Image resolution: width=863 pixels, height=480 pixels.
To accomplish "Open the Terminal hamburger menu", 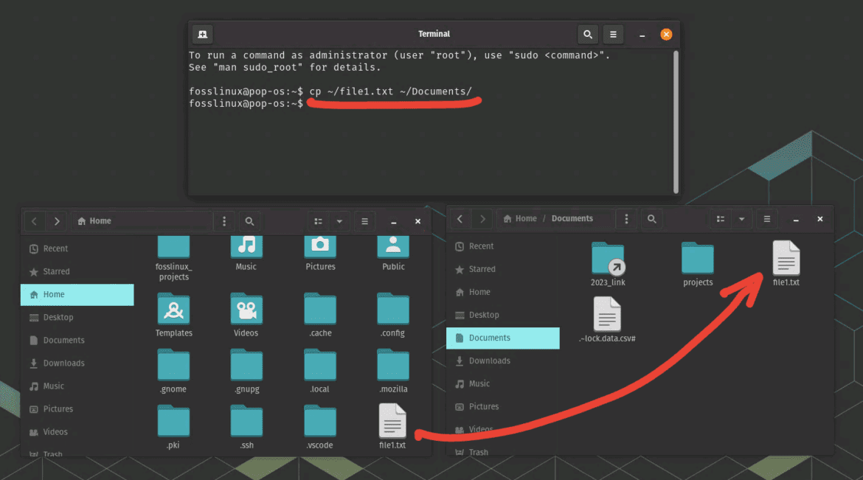I will pos(613,34).
